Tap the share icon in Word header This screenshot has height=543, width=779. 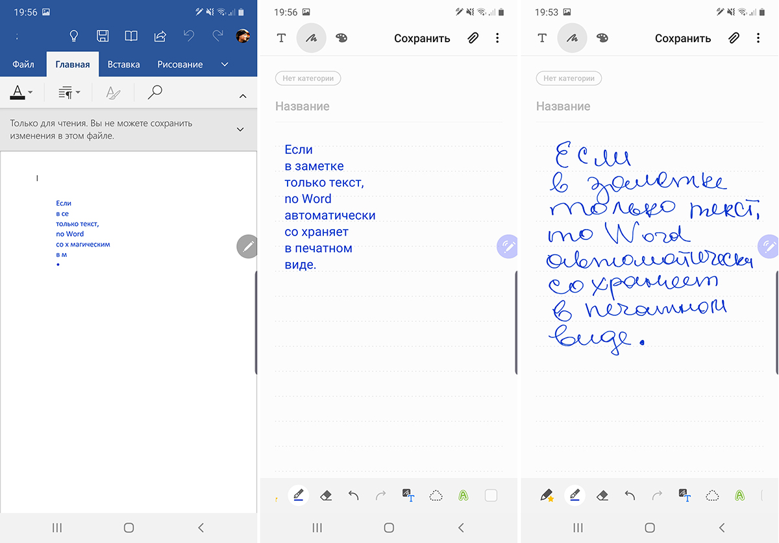point(160,36)
